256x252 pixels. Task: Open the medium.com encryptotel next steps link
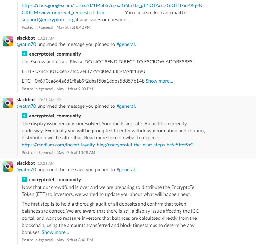point(108,145)
